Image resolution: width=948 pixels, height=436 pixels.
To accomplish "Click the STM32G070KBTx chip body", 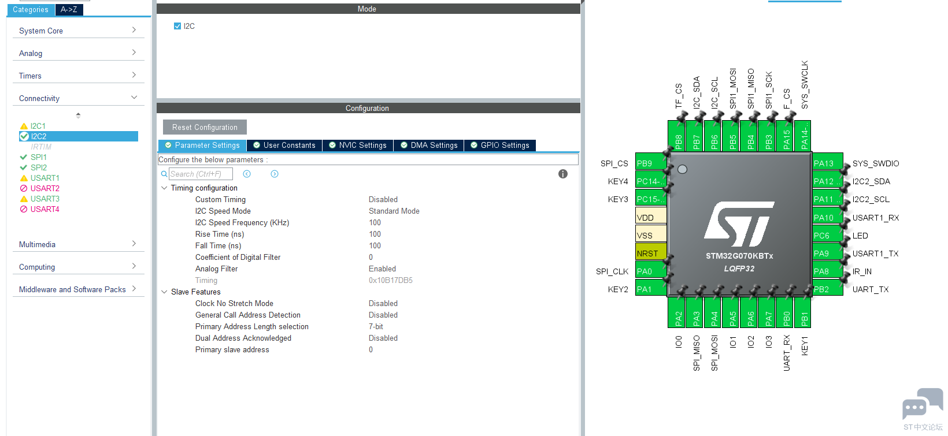I will pos(739,224).
